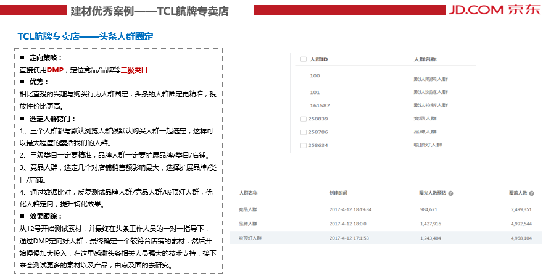
Task: Click coverage value 4,992,544
Action: [x=521, y=224]
